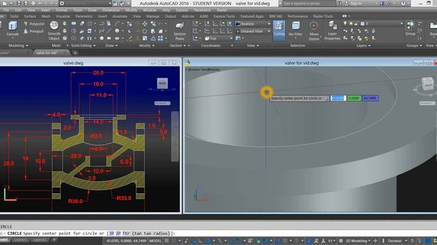This screenshot has width=437, height=245.
Task: Click the Line tool in Draw panel
Action: click(109, 31)
